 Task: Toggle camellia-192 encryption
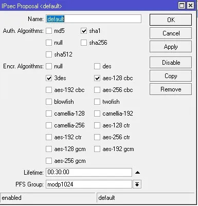[x=97, y=114]
